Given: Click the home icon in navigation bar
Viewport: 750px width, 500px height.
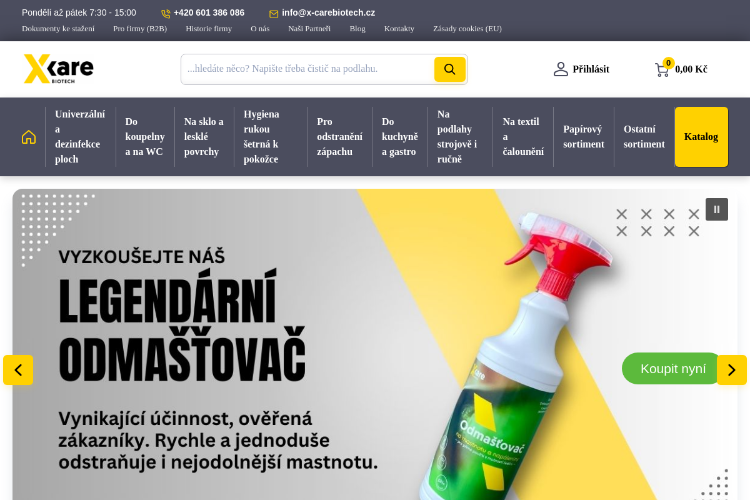Looking at the screenshot, I should click(x=29, y=137).
